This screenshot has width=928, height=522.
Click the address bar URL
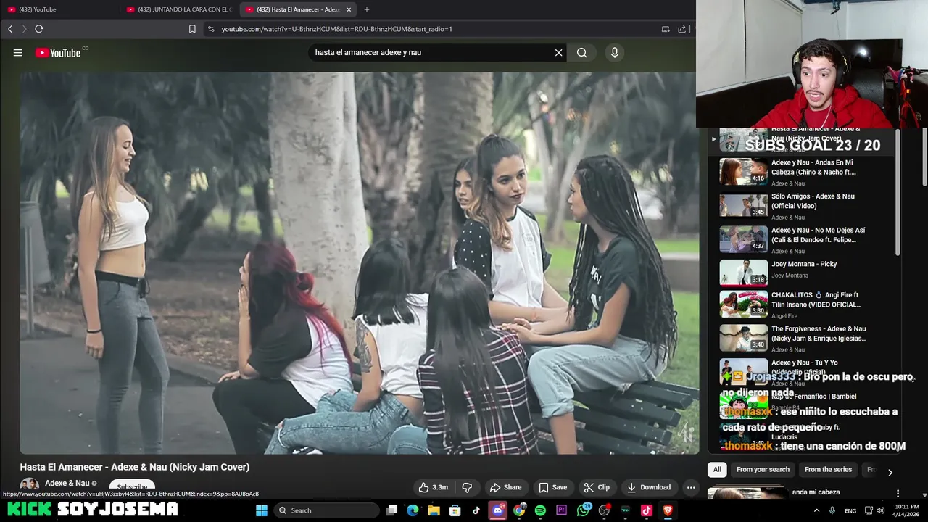point(336,29)
